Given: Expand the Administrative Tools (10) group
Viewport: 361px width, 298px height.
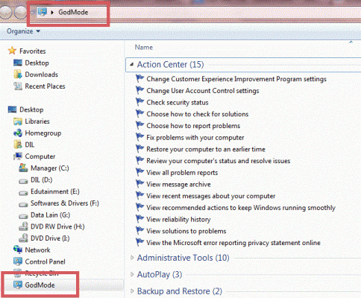Looking at the screenshot, I should [x=132, y=258].
